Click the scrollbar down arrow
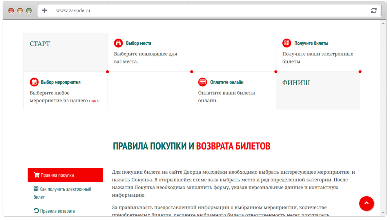Screen dimensions: 390x220 point(383,213)
